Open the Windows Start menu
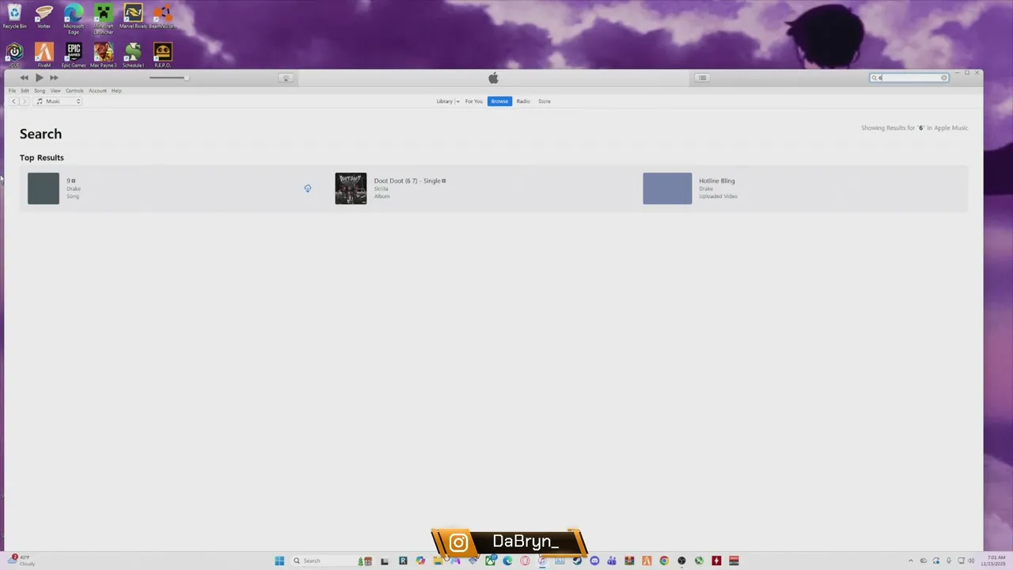 (279, 560)
